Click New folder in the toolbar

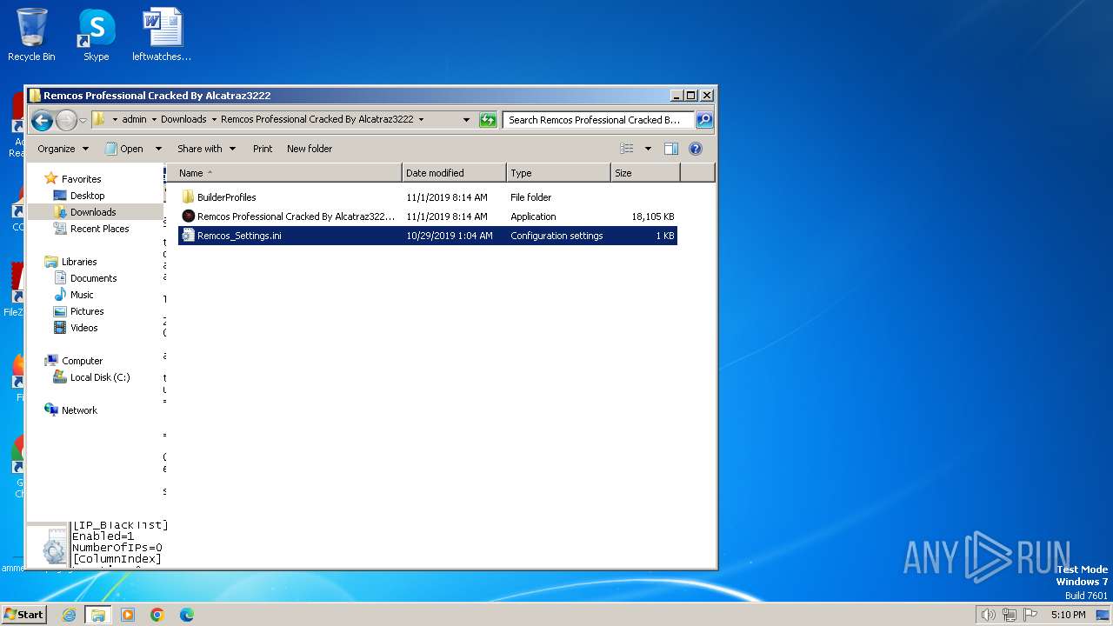tap(310, 149)
